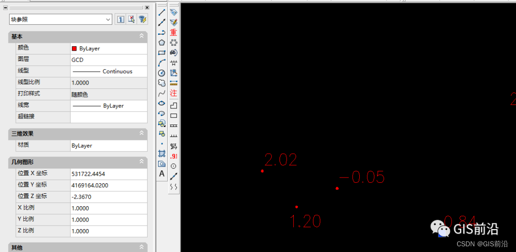Click the 图层 GCD value field
Viewport: 516px width, 252px height.
point(108,60)
